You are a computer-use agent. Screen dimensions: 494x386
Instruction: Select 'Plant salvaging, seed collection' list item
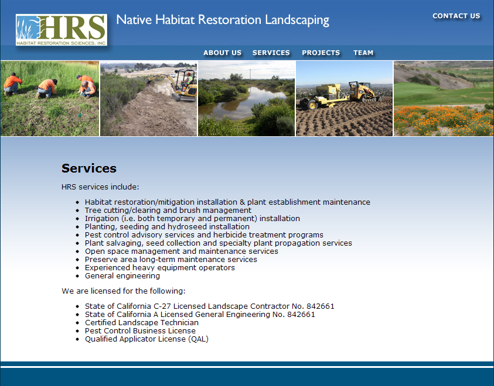(219, 243)
